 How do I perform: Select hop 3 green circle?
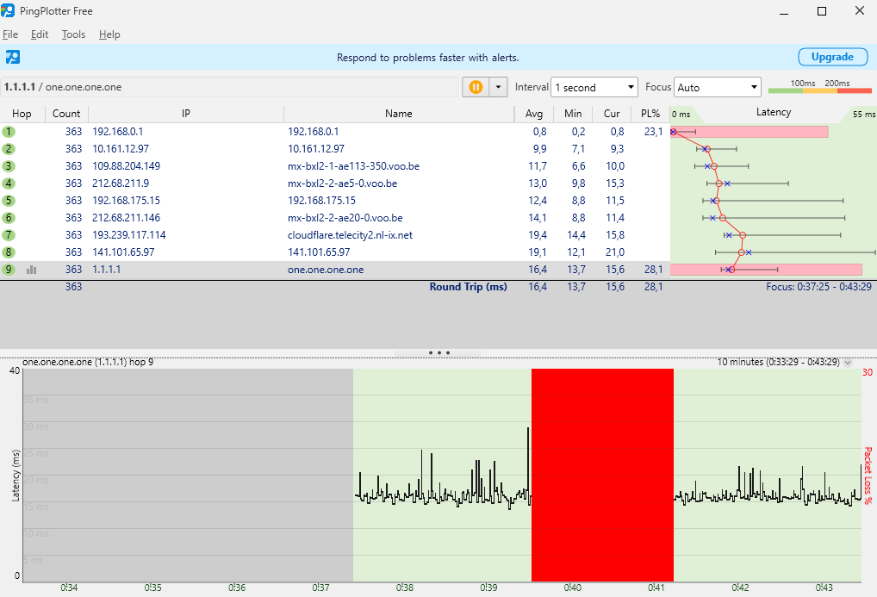point(9,166)
